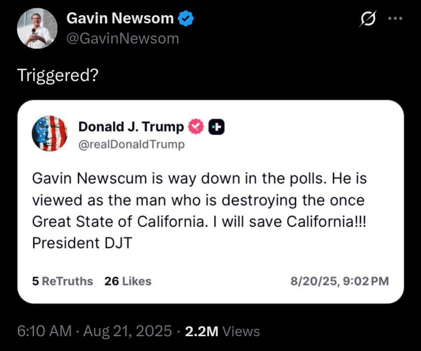Click the Gavin Newsom display name
The height and width of the screenshot is (351, 421).
120,18
